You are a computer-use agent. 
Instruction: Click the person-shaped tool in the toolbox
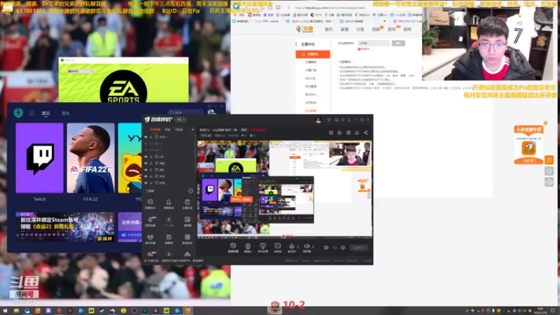tap(169, 204)
